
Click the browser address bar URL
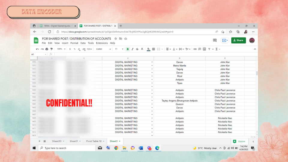pyautogui.click(x=117, y=32)
